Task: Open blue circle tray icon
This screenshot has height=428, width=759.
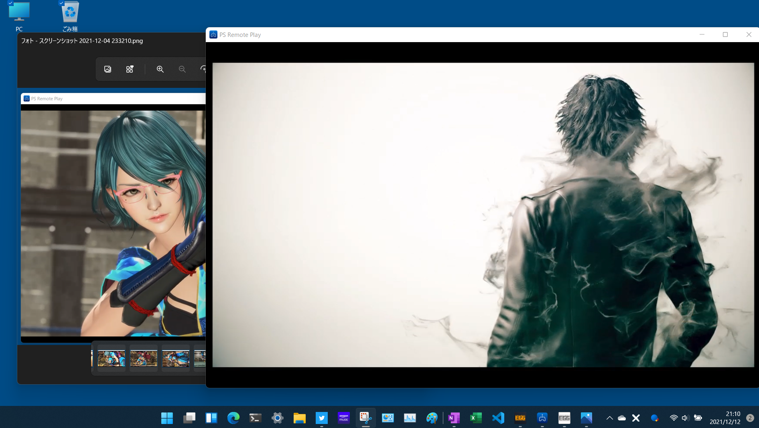Action: click(655, 418)
